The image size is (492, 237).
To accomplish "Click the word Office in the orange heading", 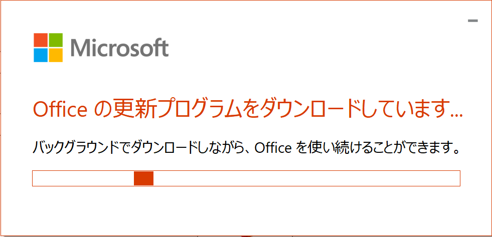I will [x=60, y=109].
